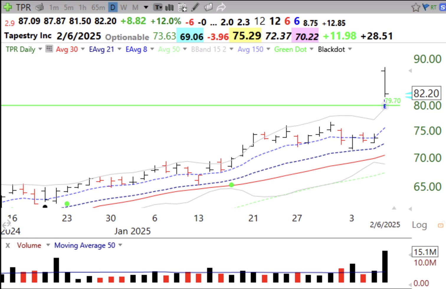Image resolution: width=446 pixels, height=289 pixels.
Task: Switch to the Weekly timeframe
Action: click(124, 7)
